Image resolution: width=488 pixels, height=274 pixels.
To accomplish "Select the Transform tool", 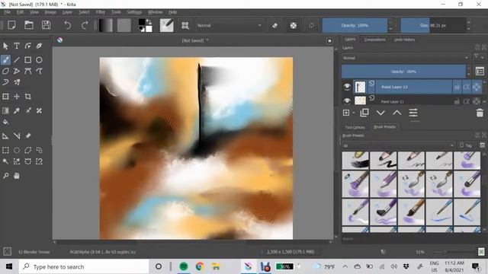I will pos(5,97).
